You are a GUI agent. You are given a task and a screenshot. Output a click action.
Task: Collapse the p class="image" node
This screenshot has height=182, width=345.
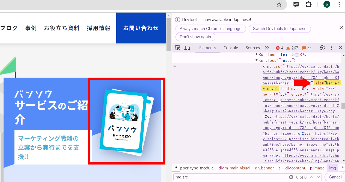pyautogui.click(x=257, y=60)
